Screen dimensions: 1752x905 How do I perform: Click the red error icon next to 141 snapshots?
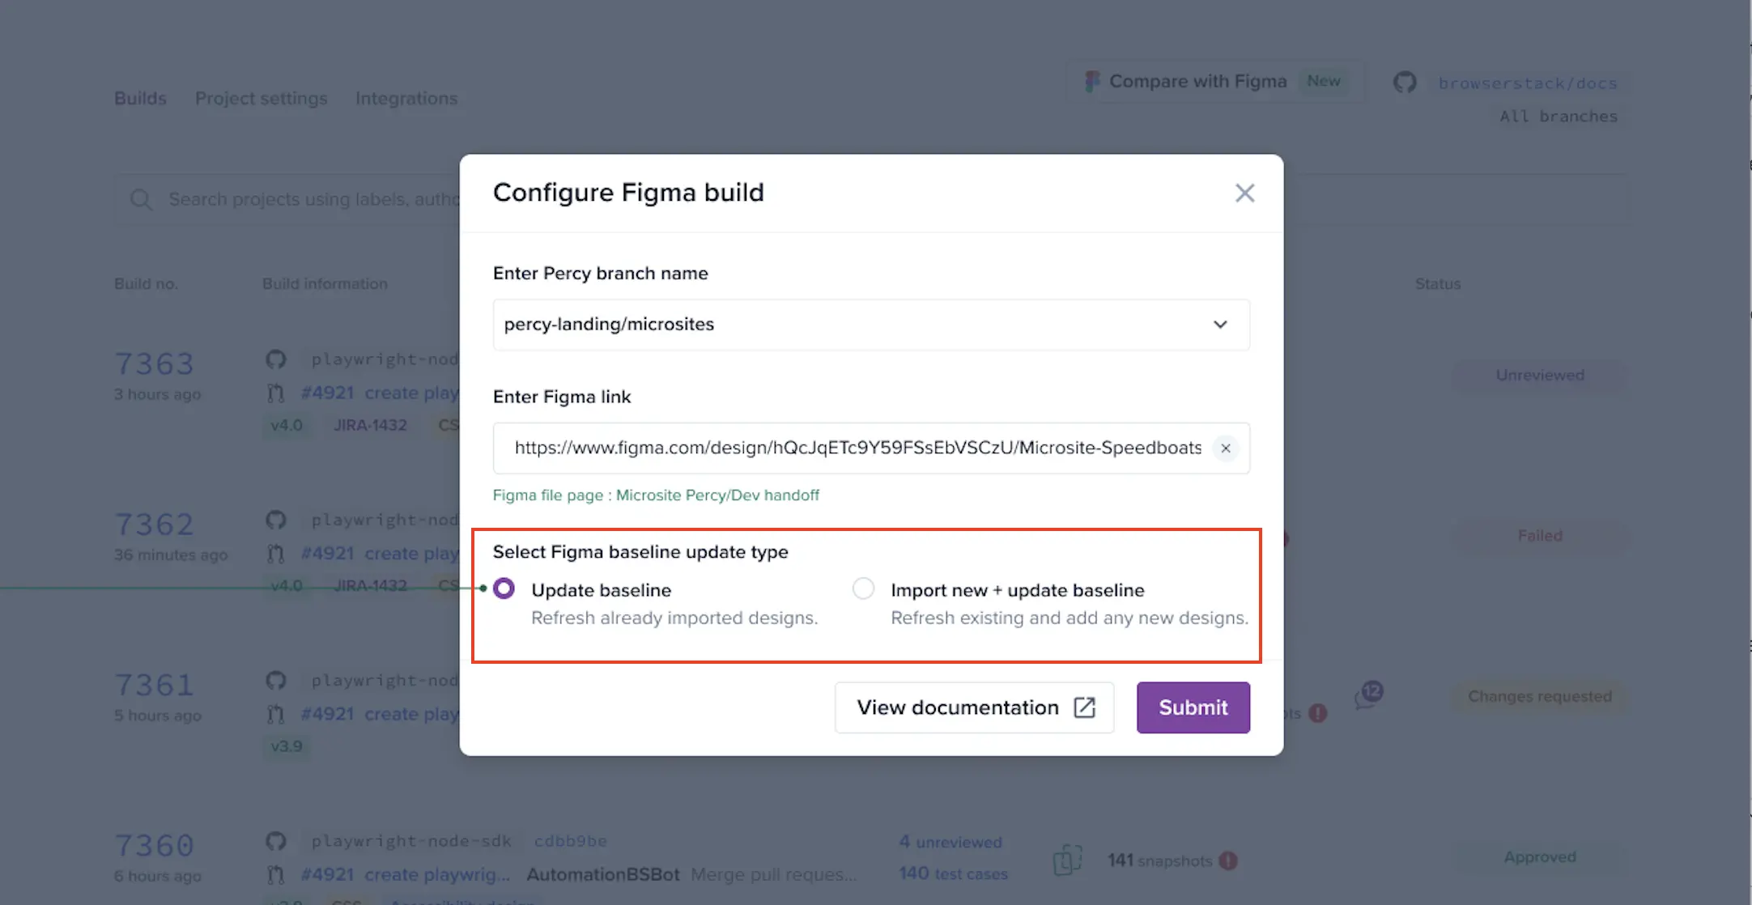click(x=1229, y=860)
